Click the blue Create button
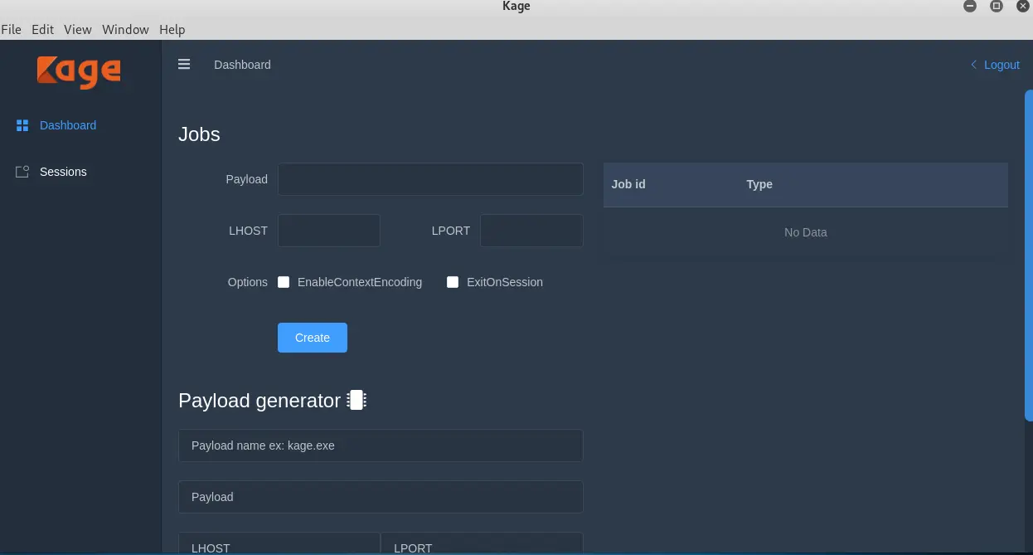The image size is (1033, 555). pyautogui.click(x=313, y=338)
